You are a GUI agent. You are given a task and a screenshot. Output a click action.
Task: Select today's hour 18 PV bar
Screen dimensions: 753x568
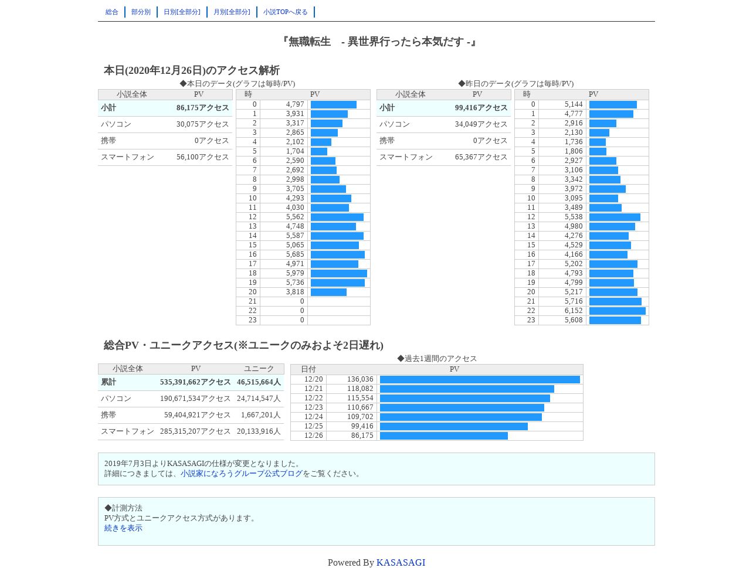pos(339,274)
